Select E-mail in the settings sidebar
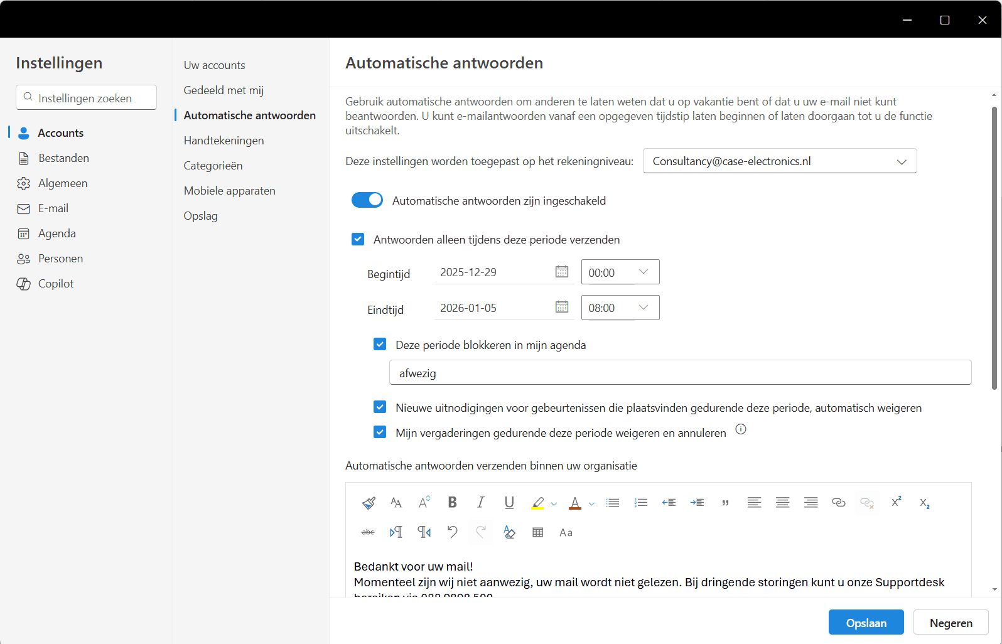The width and height of the screenshot is (1002, 644). tap(53, 208)
